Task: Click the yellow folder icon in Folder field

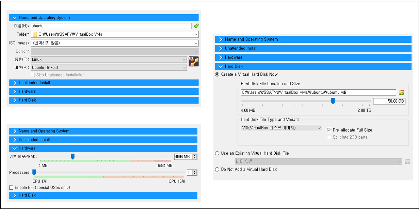Action: [35, 34]
